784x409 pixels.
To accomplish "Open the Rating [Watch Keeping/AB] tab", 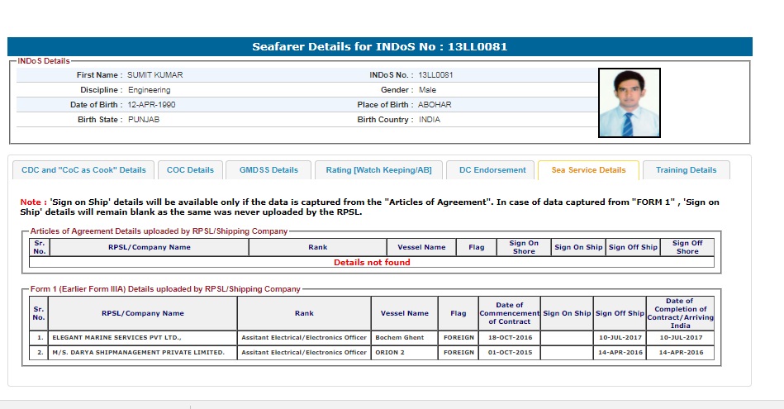I will pyautogui.click(x=378, y=170).
